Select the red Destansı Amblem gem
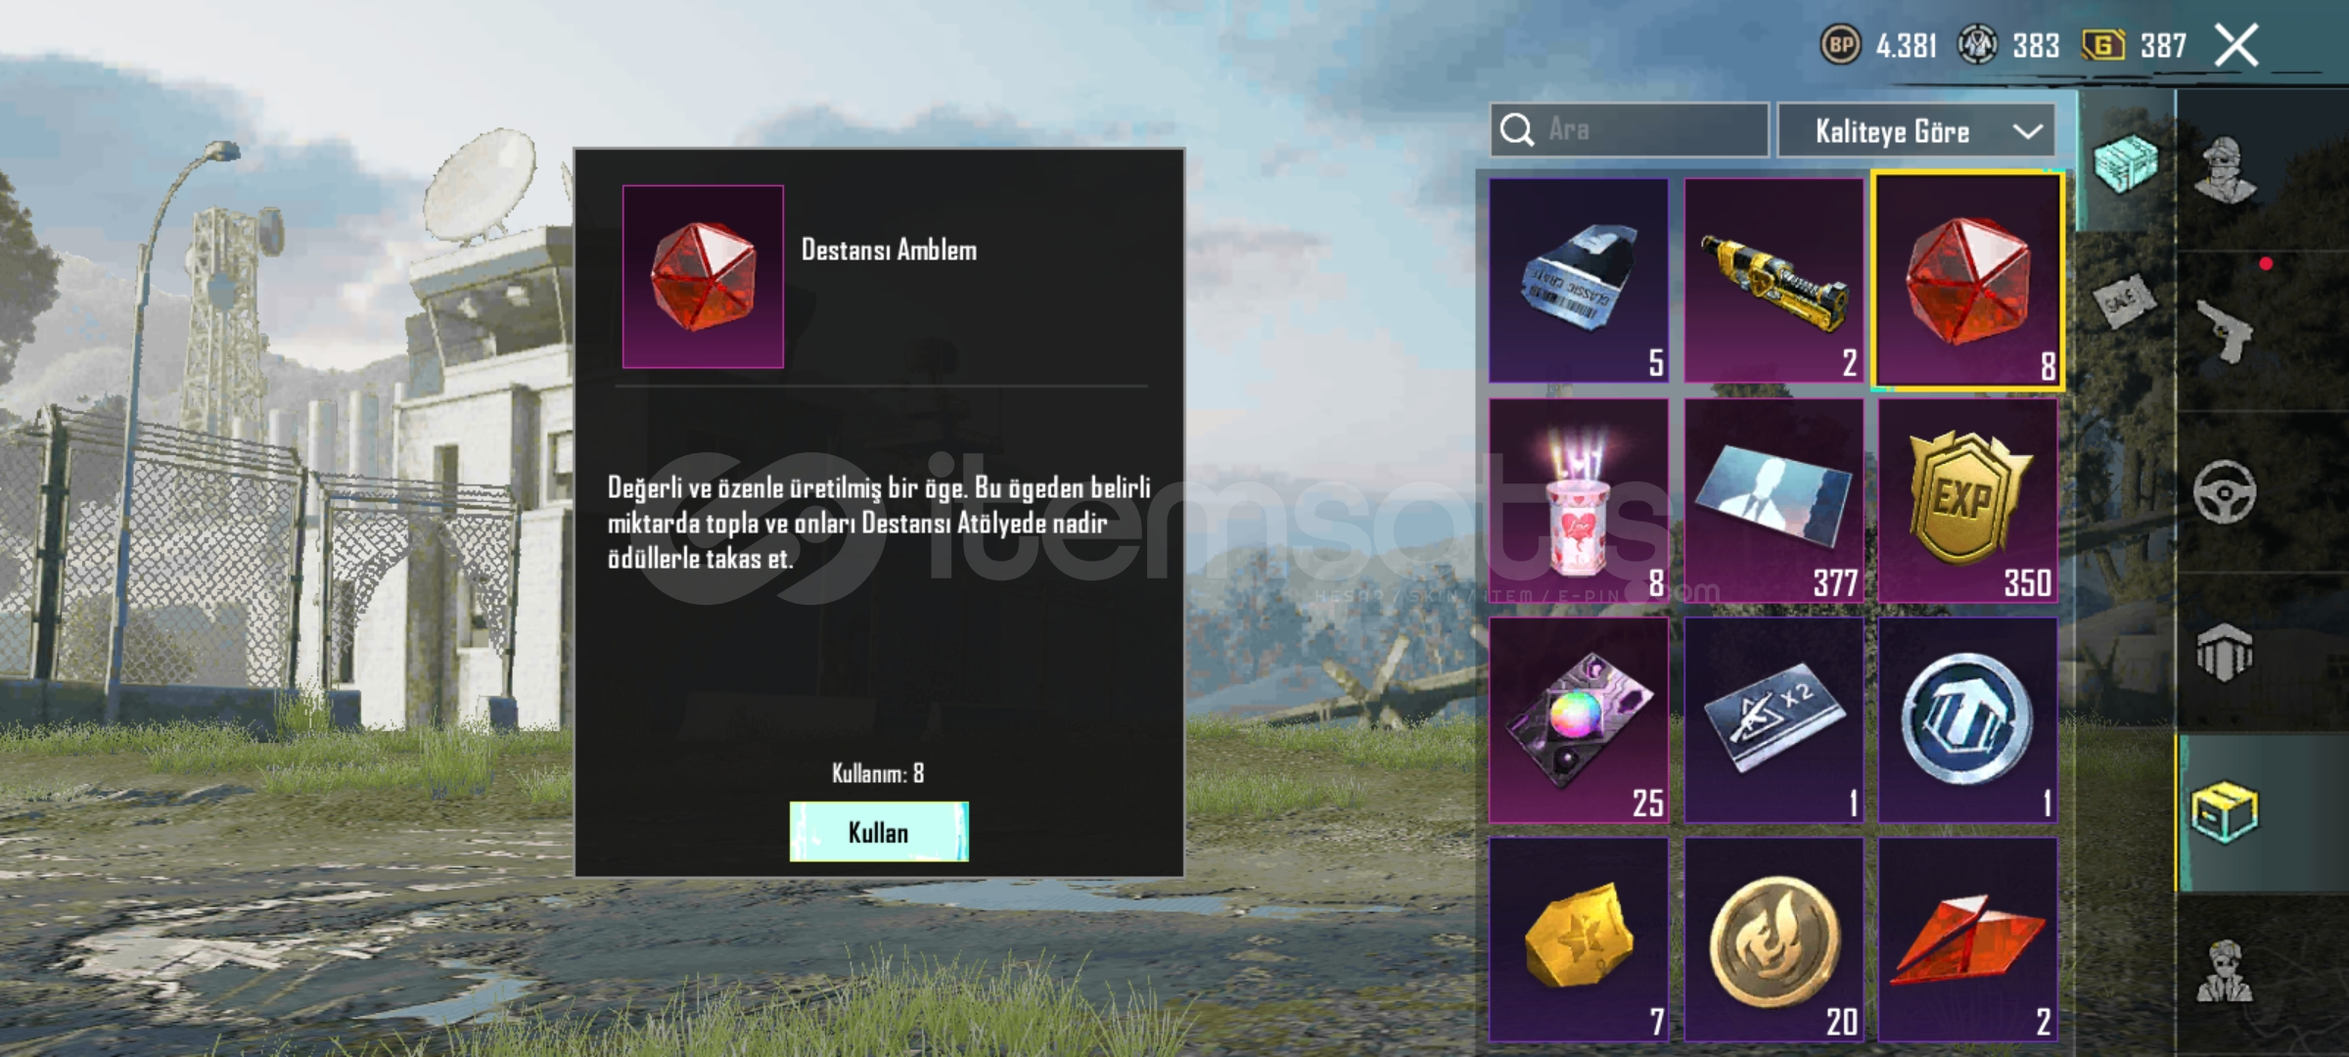 point(1968,280)
